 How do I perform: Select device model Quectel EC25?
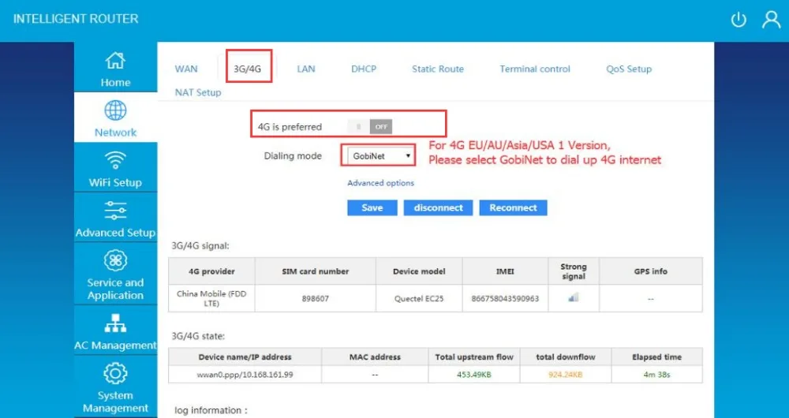pos(419,298)
